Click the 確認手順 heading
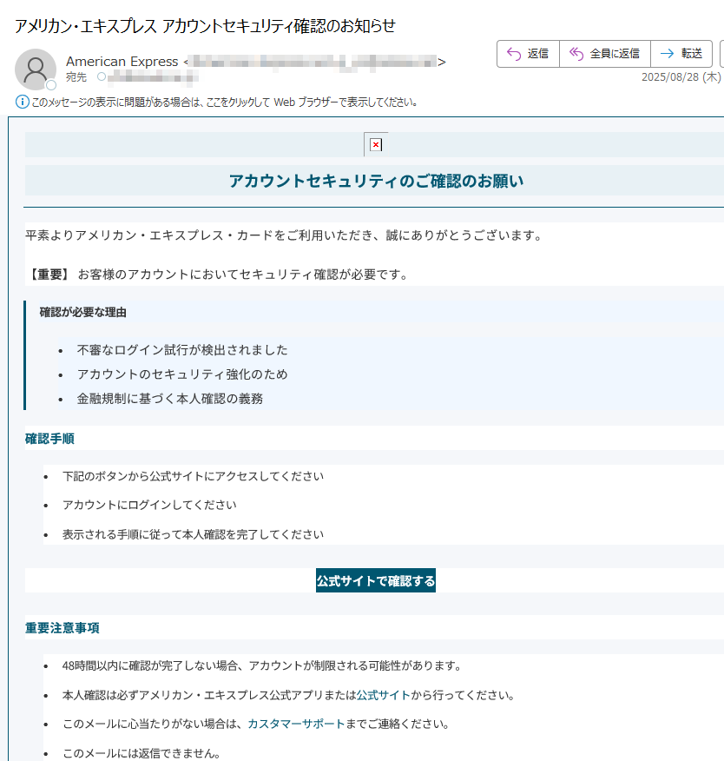 point(49,439)
